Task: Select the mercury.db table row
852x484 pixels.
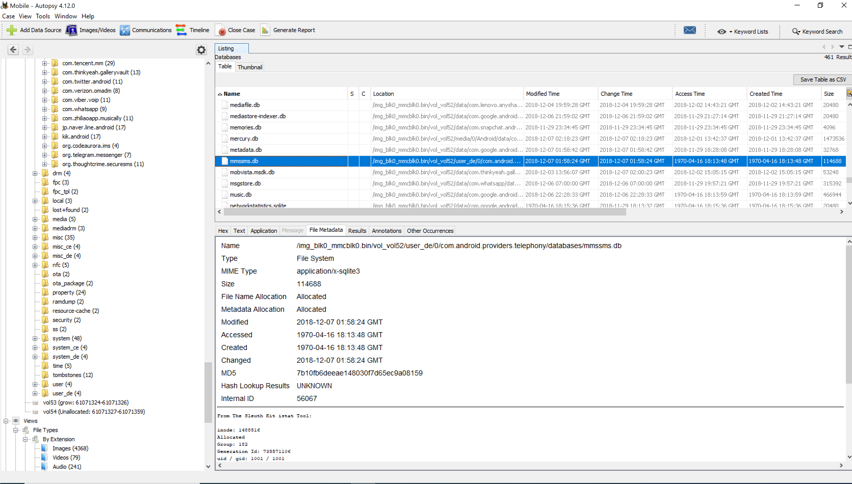Action: click(530, 139)
